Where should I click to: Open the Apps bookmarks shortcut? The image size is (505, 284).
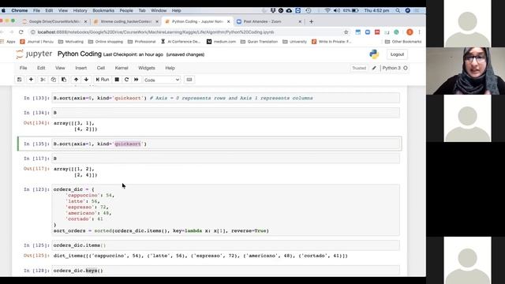pos(9,42)
